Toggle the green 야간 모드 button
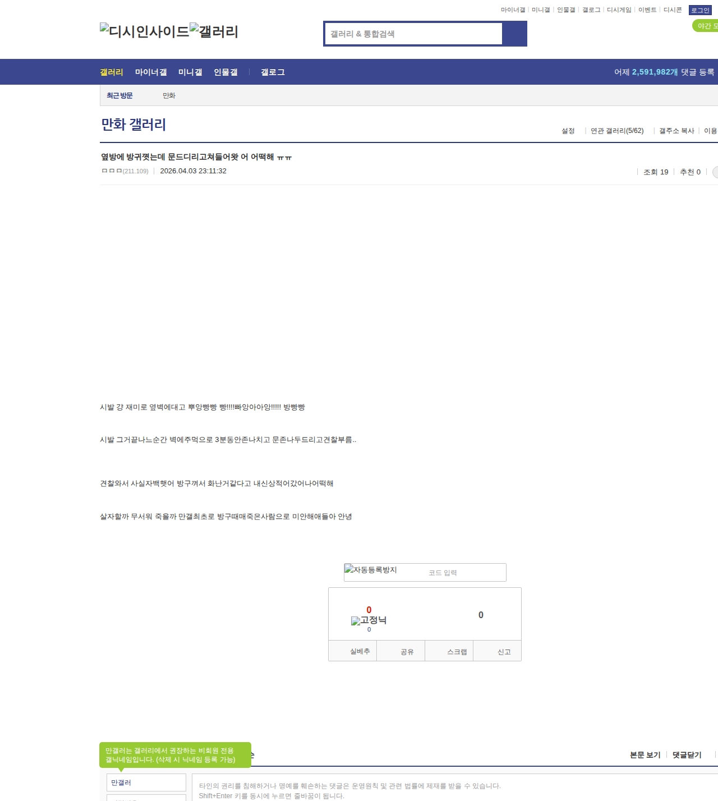Viewport: 718px width, 801px height. (706, 26)
